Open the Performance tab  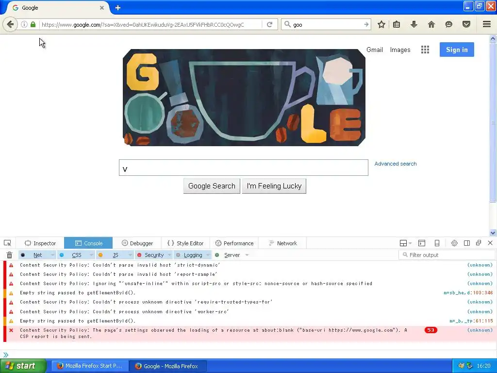click(234, 243)
